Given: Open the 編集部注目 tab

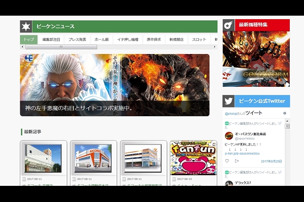Looking at the screenshot, I should pos(51,39).
